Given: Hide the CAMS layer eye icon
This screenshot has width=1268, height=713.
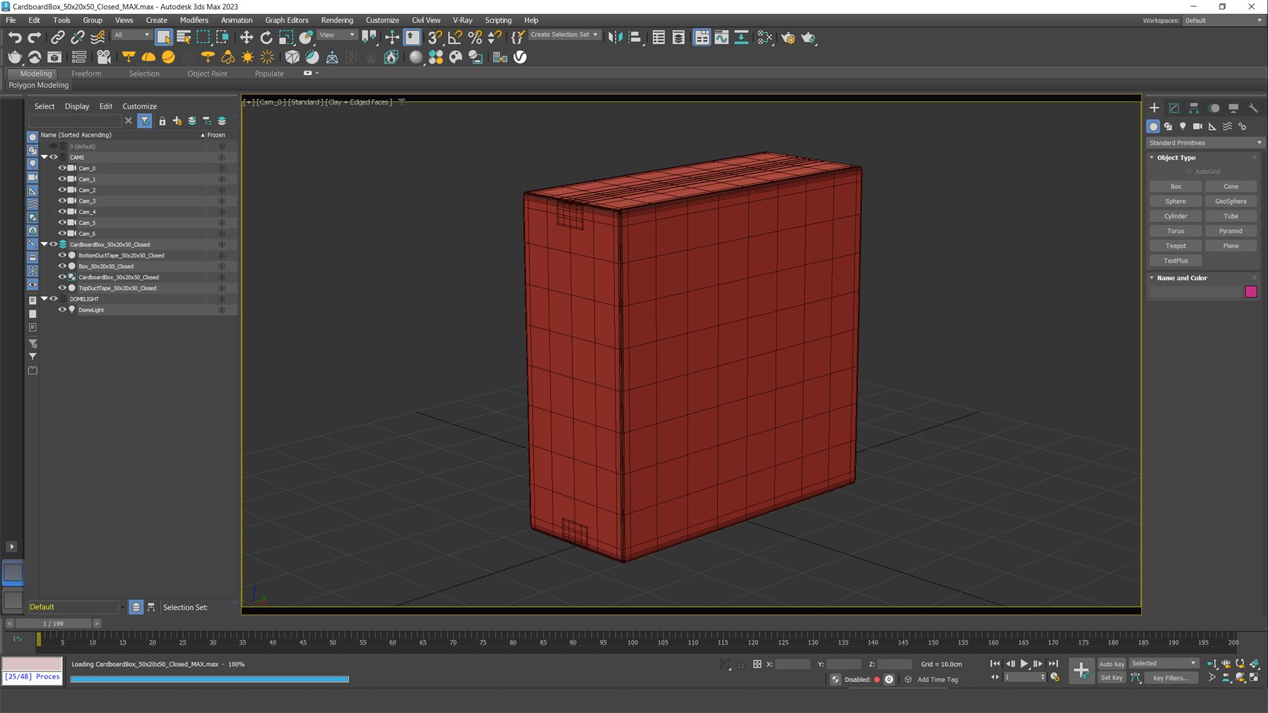Looking at the screenshot, I should 53,157.
